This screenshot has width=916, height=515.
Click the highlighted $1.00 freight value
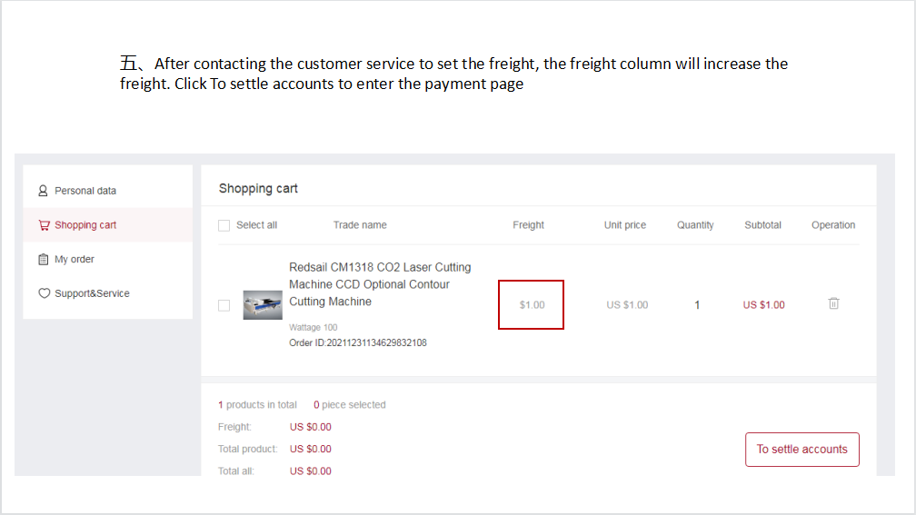click(x=532, y=305)
